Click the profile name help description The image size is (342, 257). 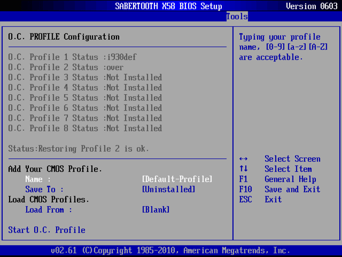[x=283, y=47]
